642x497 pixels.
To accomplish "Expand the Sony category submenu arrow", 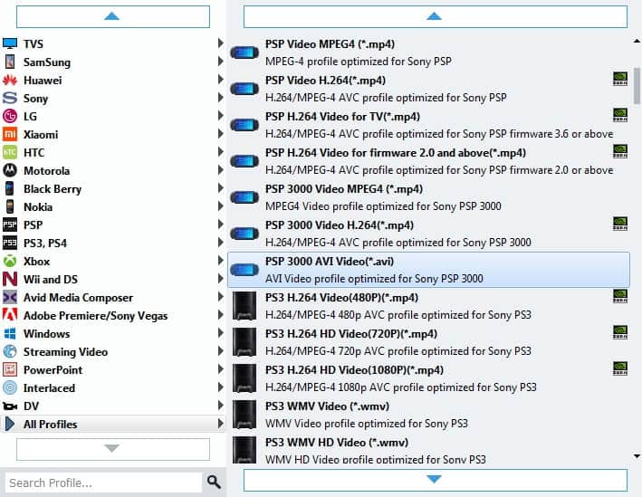I will point(220,99).
